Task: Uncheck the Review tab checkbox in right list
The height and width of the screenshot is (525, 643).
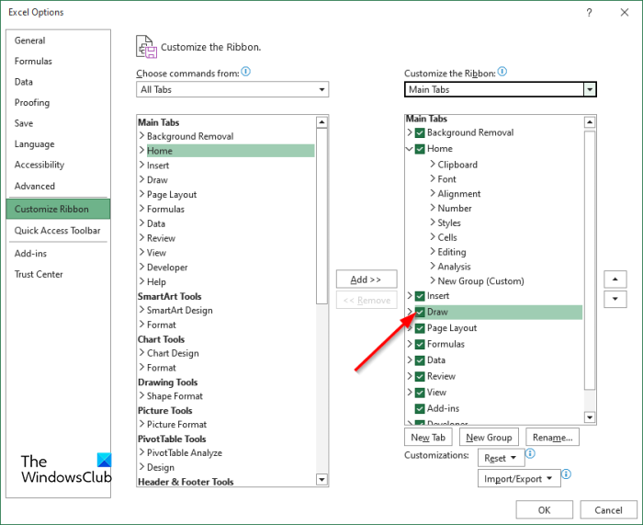Action: pos(420,376)
